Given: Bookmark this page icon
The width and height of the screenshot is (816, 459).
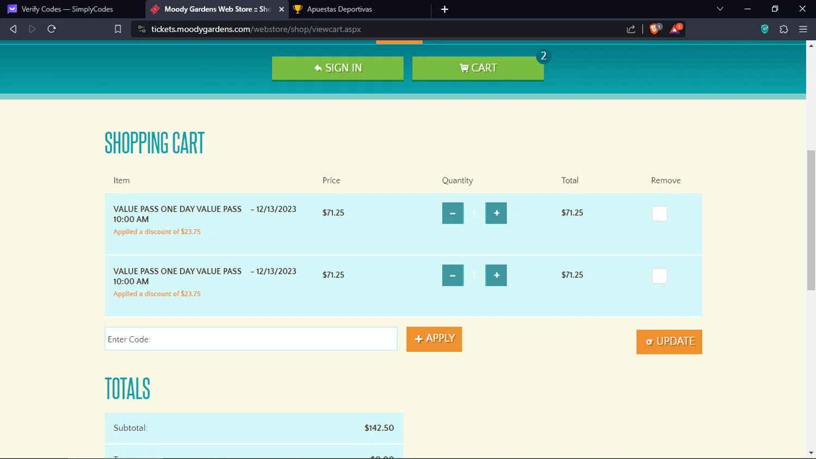Looking at the screenshot, I should 118,29.
